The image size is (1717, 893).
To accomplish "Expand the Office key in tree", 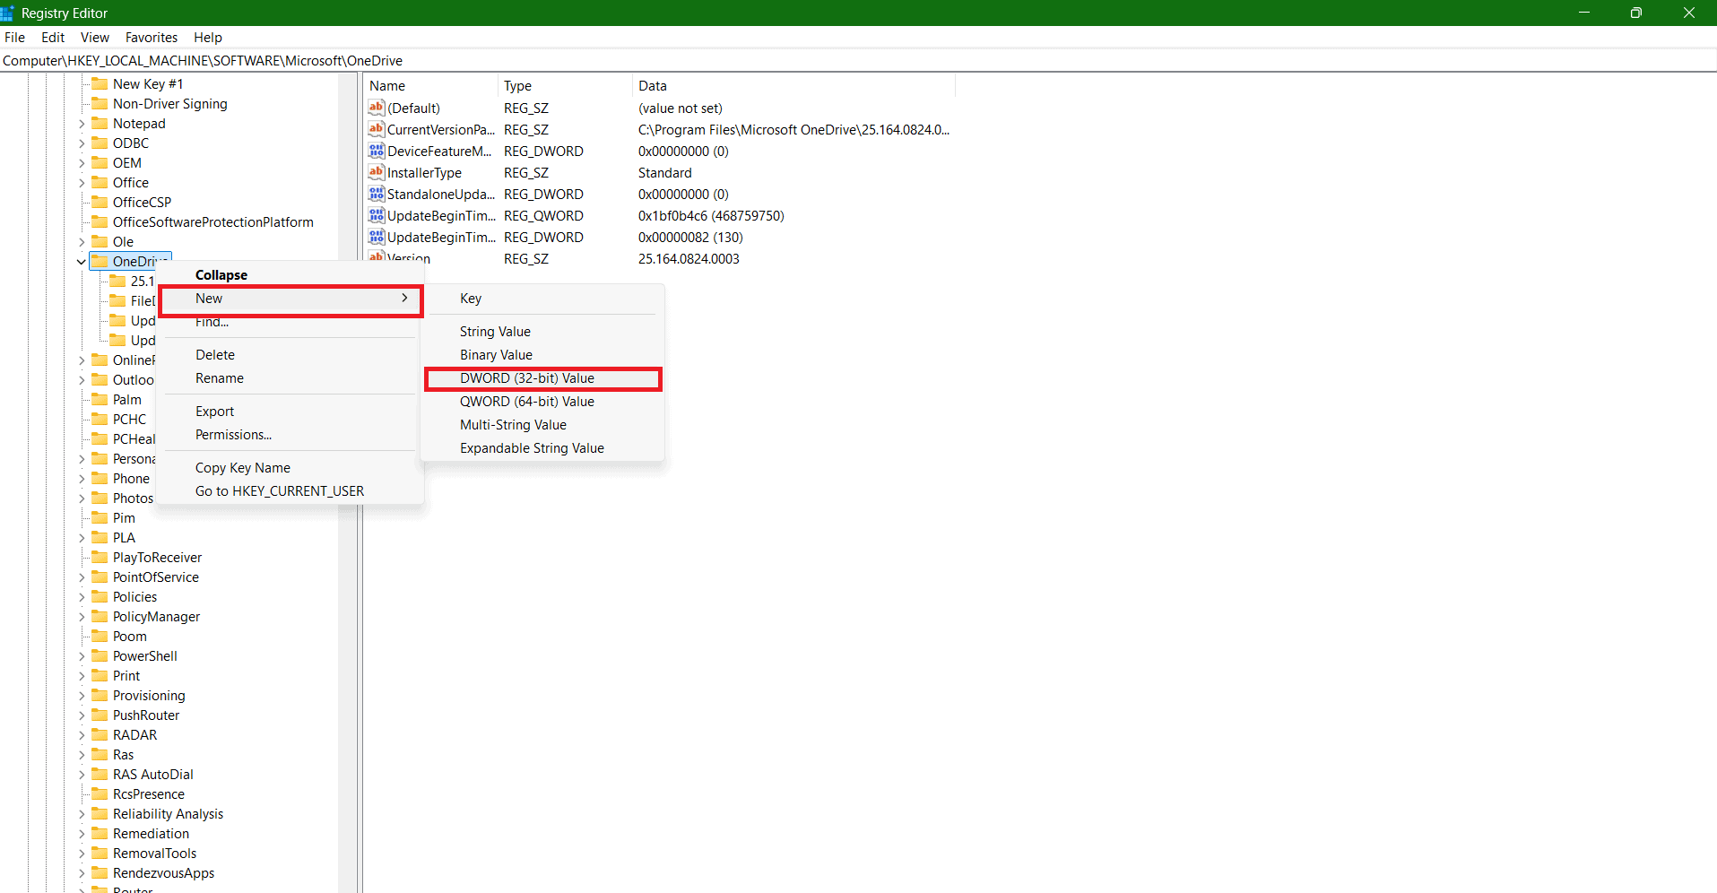I will coord(82,183).
